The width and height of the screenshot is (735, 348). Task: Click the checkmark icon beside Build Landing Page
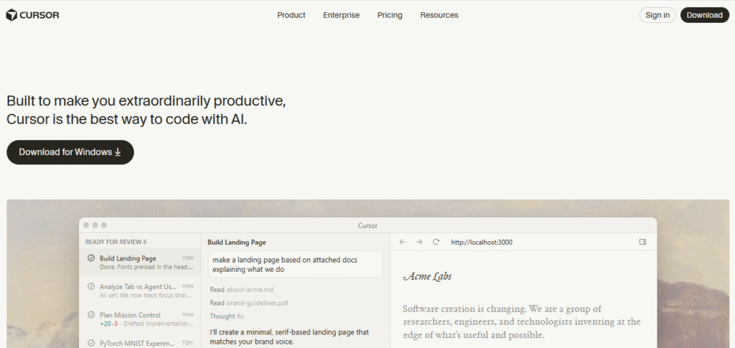click(91, 258)
